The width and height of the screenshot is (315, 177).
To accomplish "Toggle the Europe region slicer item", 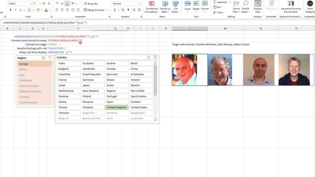I will [x=34, y=64].
